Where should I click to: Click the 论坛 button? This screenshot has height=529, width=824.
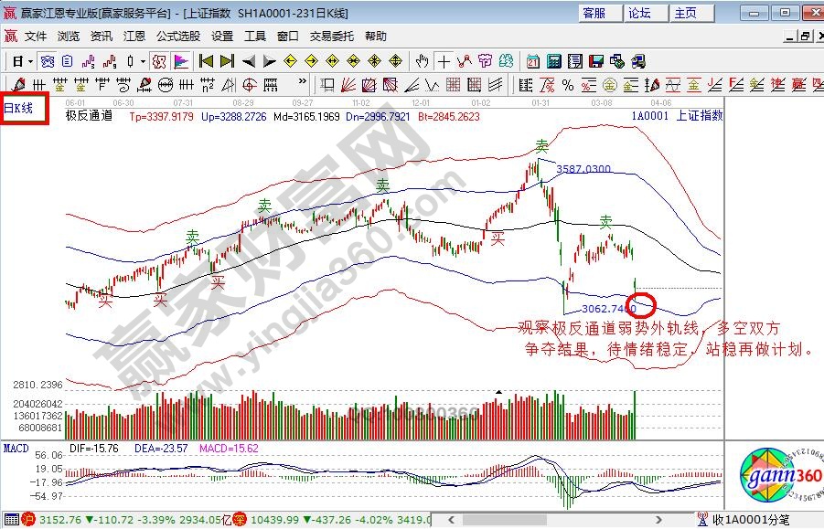coord(640,13)
